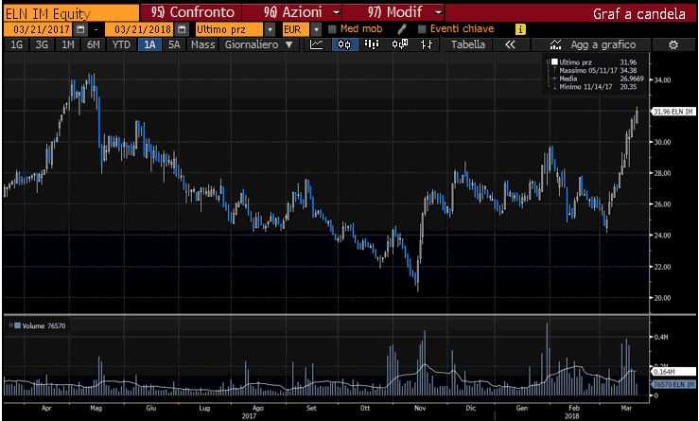The image size is (699, 421).
Task: Expand the EUR currency dropdown
Action: click(x=317, y=29)
